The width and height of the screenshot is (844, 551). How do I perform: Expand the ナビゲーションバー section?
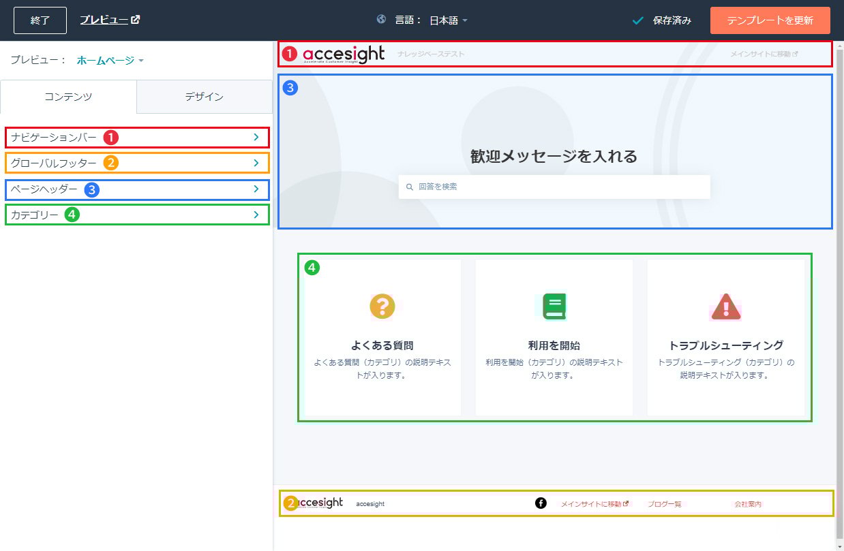[x=137, y=137]
